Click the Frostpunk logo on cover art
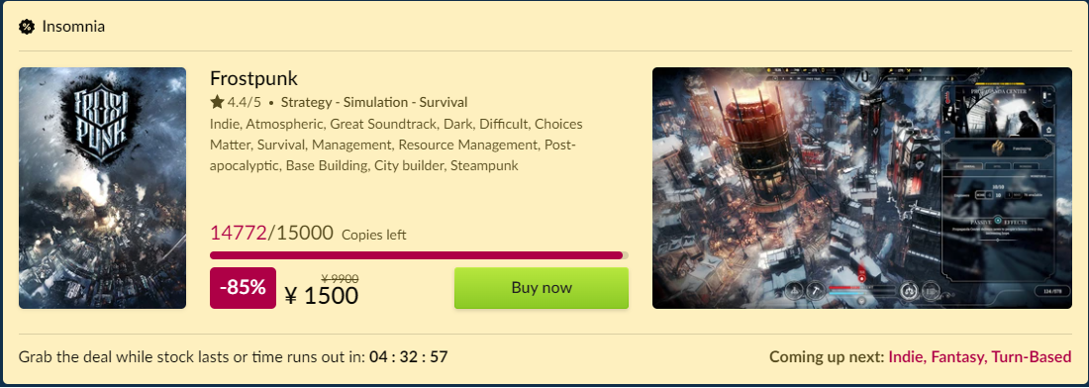Image resolution: width=1089 pixels, height=388 pixels. tap(102, 124)
